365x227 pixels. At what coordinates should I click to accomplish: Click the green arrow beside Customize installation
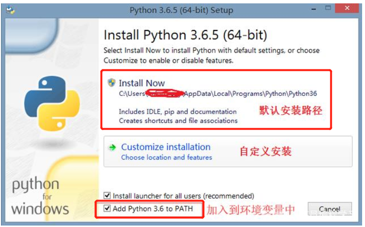112,147
